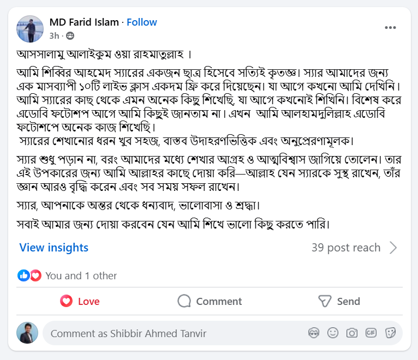The height and width of the screenshot is (360, 418).
Task: Show who reacted via "You and 1 other"
Action: (81, 275)
